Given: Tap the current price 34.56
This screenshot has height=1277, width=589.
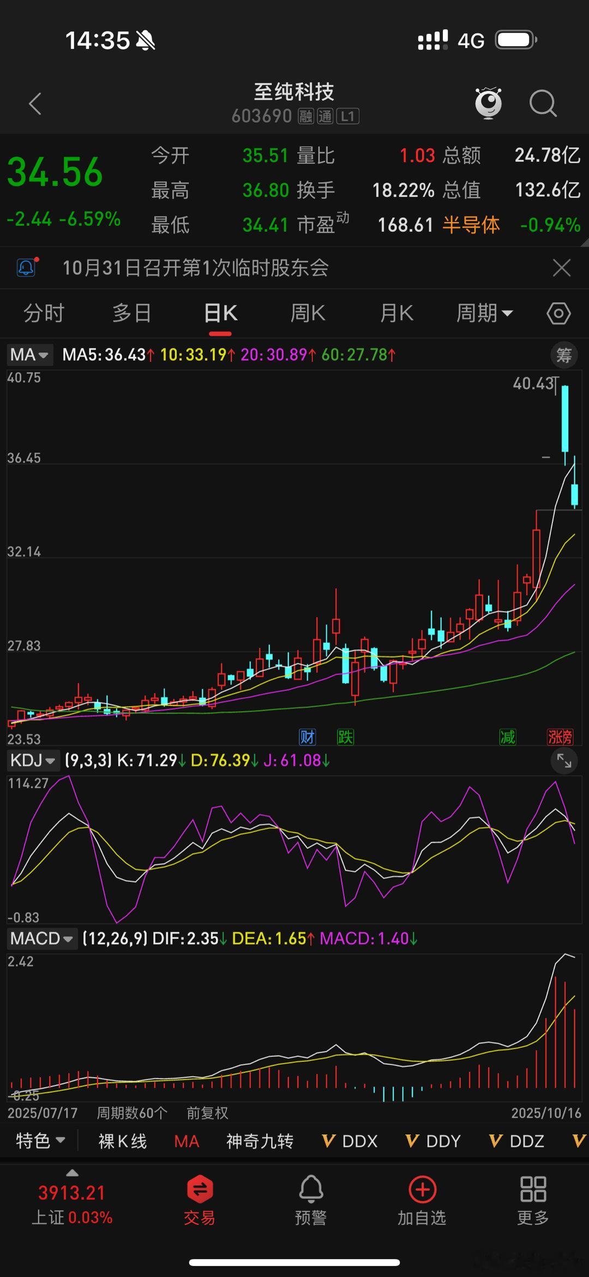Looking at the screenshot, I should [x=55, y=172].
